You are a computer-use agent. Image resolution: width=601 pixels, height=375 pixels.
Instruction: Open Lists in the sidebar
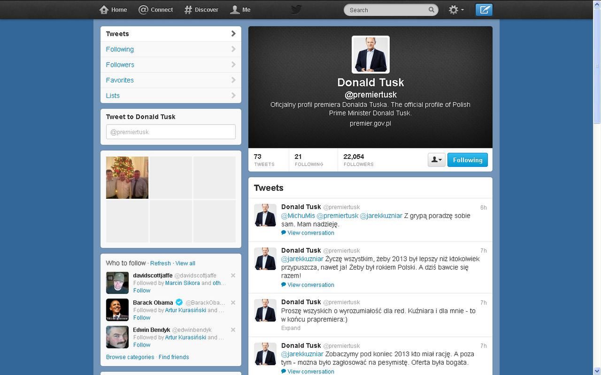tap(171, 96)
